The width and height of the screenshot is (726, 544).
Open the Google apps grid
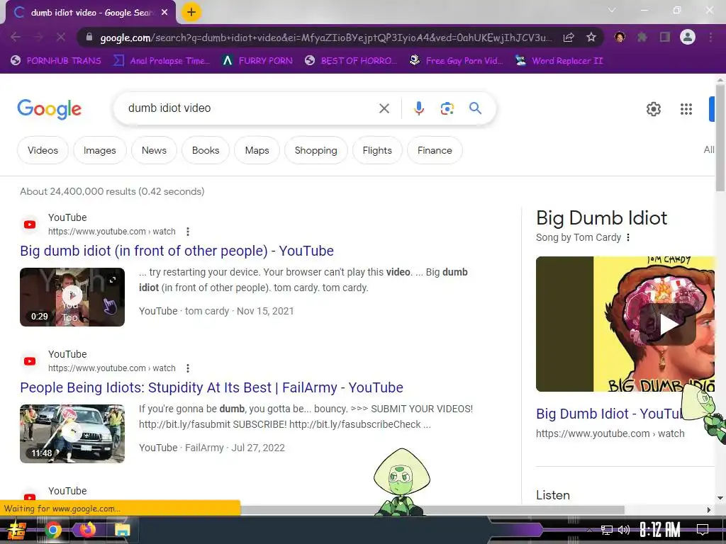point(686,109)
